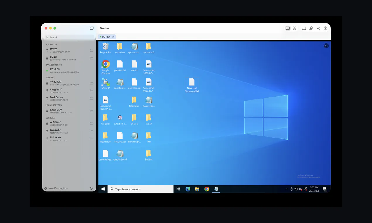This screenshot has width=372, height=223.
Task: Show hidden tray icons chevron
Action: point(287,189)
